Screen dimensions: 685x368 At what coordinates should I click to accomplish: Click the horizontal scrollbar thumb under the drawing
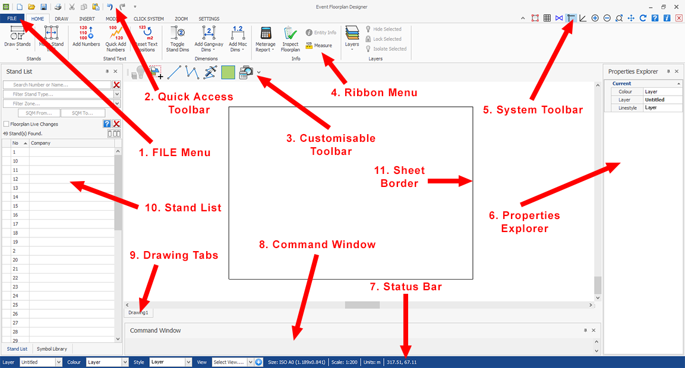pyautogui.click(x=362, y=305)
